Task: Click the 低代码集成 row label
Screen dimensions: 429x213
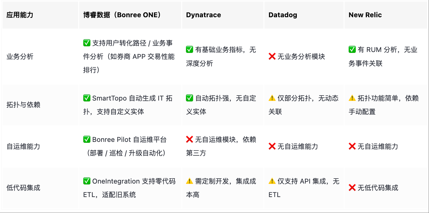Action: pyautogui.click(x=24, y=188)
